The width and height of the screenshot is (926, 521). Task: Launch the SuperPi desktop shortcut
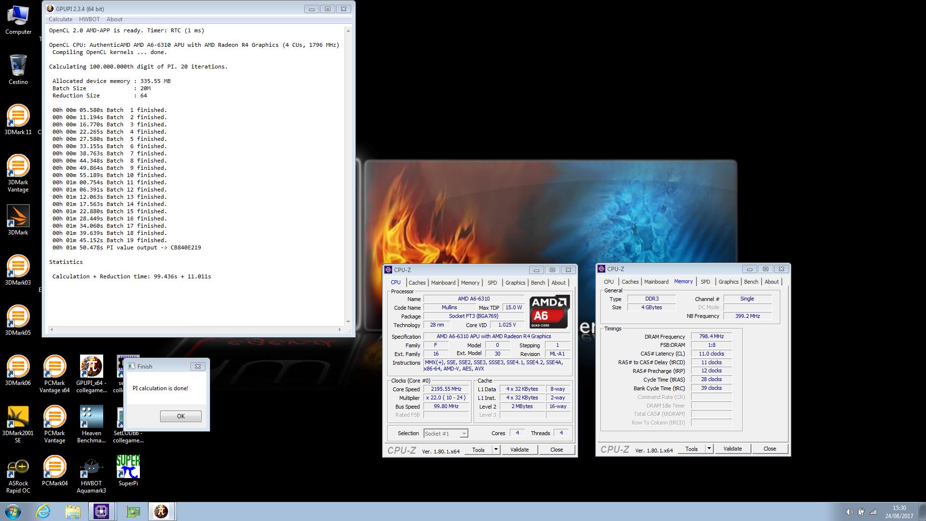pos(128,471)
